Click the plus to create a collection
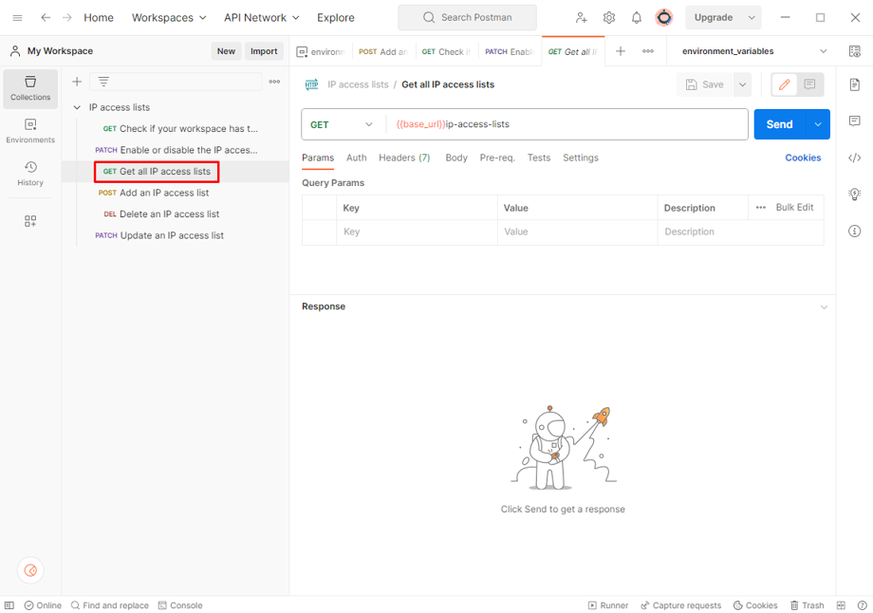The width and height of the screenshot is (873, 613). point(77,82)
